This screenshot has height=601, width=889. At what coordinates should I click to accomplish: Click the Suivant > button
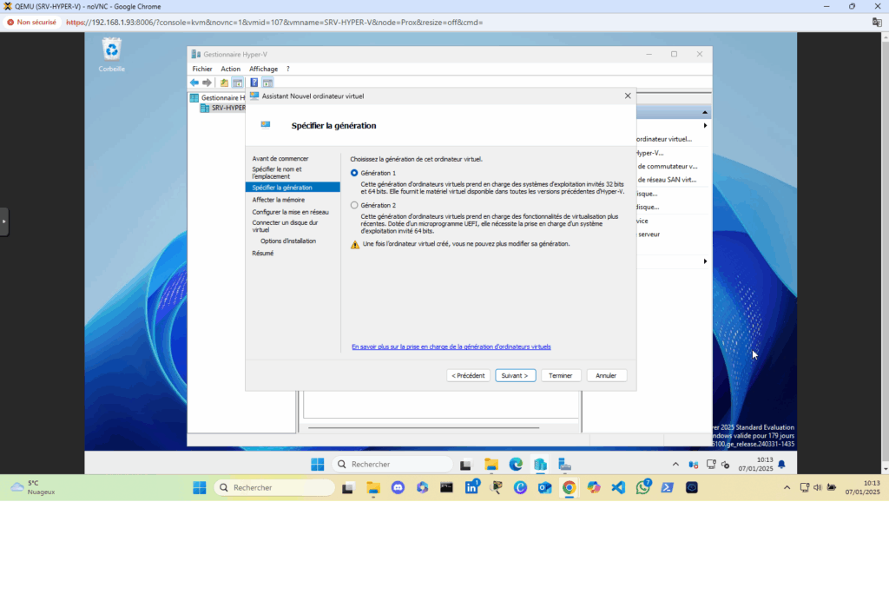tap(516, 375)
